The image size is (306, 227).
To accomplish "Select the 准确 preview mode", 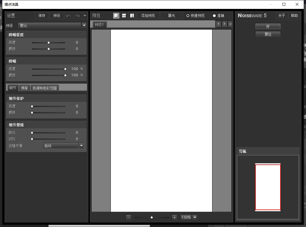I will [214, 15].
